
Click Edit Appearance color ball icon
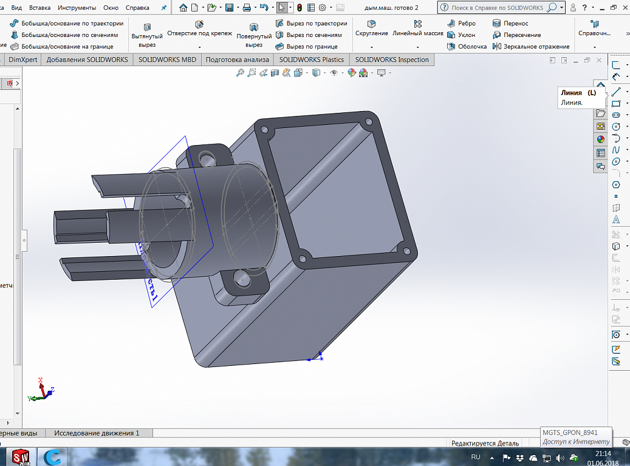click(352, 73)
